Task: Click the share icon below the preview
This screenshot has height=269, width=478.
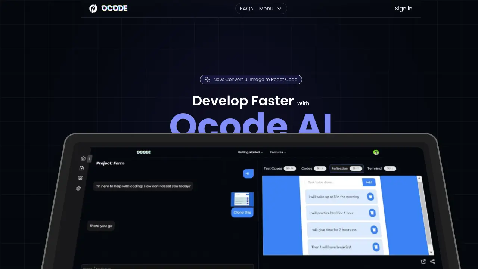Action: click(432, 262)
